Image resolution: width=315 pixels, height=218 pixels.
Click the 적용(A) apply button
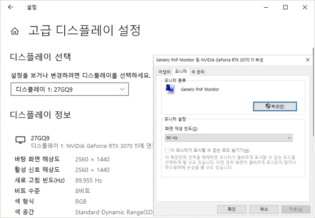tap(295, 209)
